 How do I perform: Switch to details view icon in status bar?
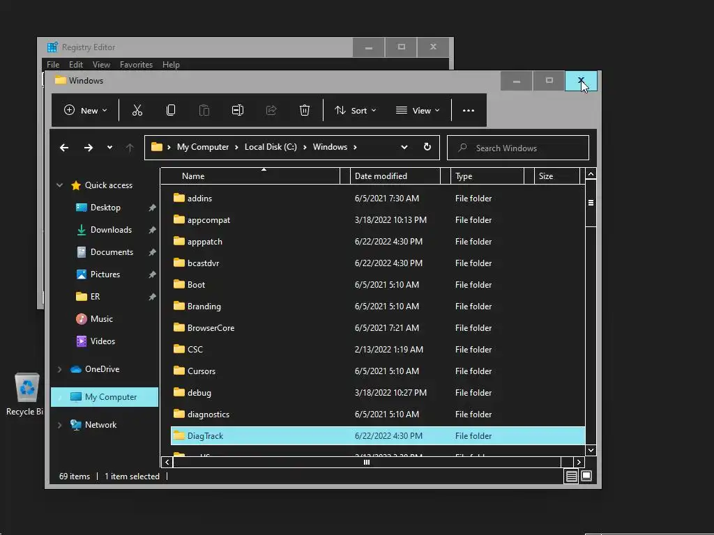coord(571,476)
